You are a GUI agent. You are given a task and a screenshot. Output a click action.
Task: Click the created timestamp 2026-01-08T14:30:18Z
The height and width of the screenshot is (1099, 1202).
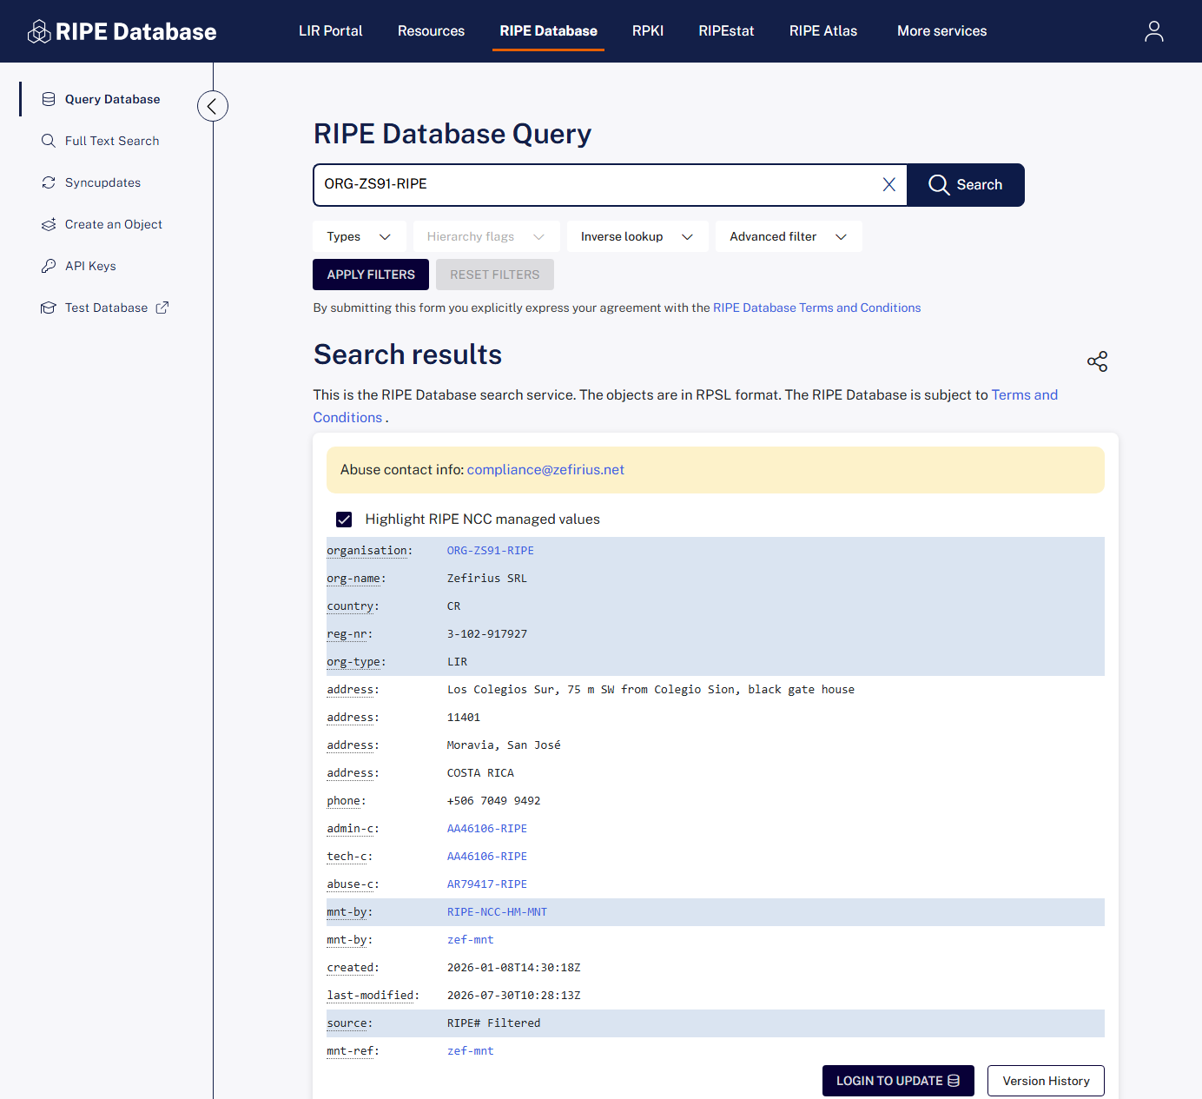click(514, 968)
